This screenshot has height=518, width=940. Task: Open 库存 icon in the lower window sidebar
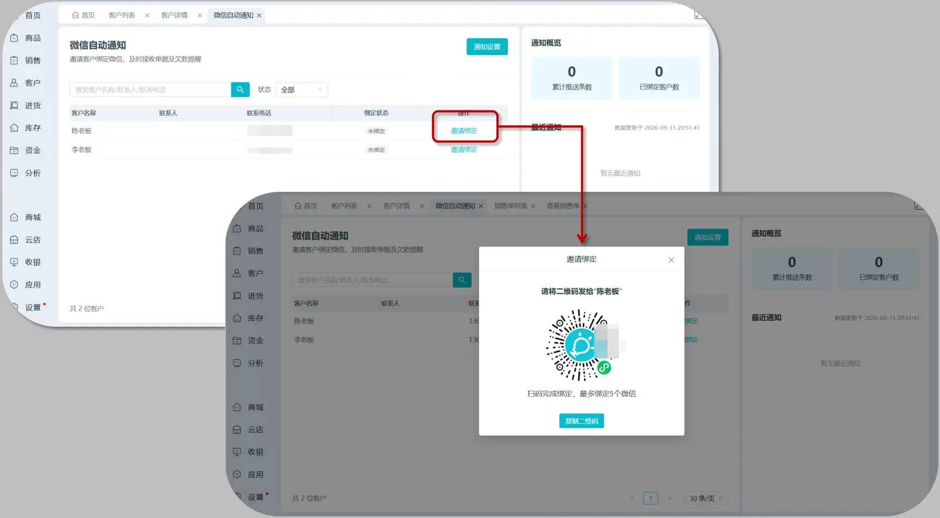pos(237,318)
